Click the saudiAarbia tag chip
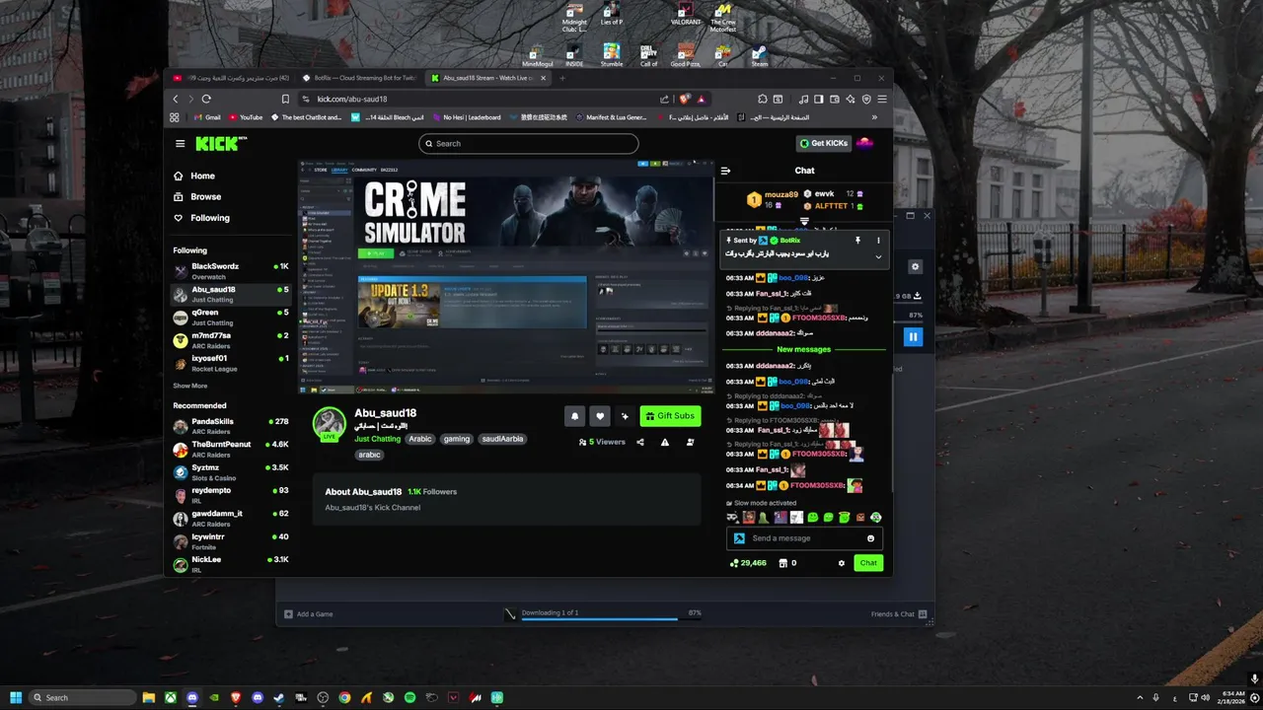The height and width of the screenshot is (710, 1263). point(503,439)
